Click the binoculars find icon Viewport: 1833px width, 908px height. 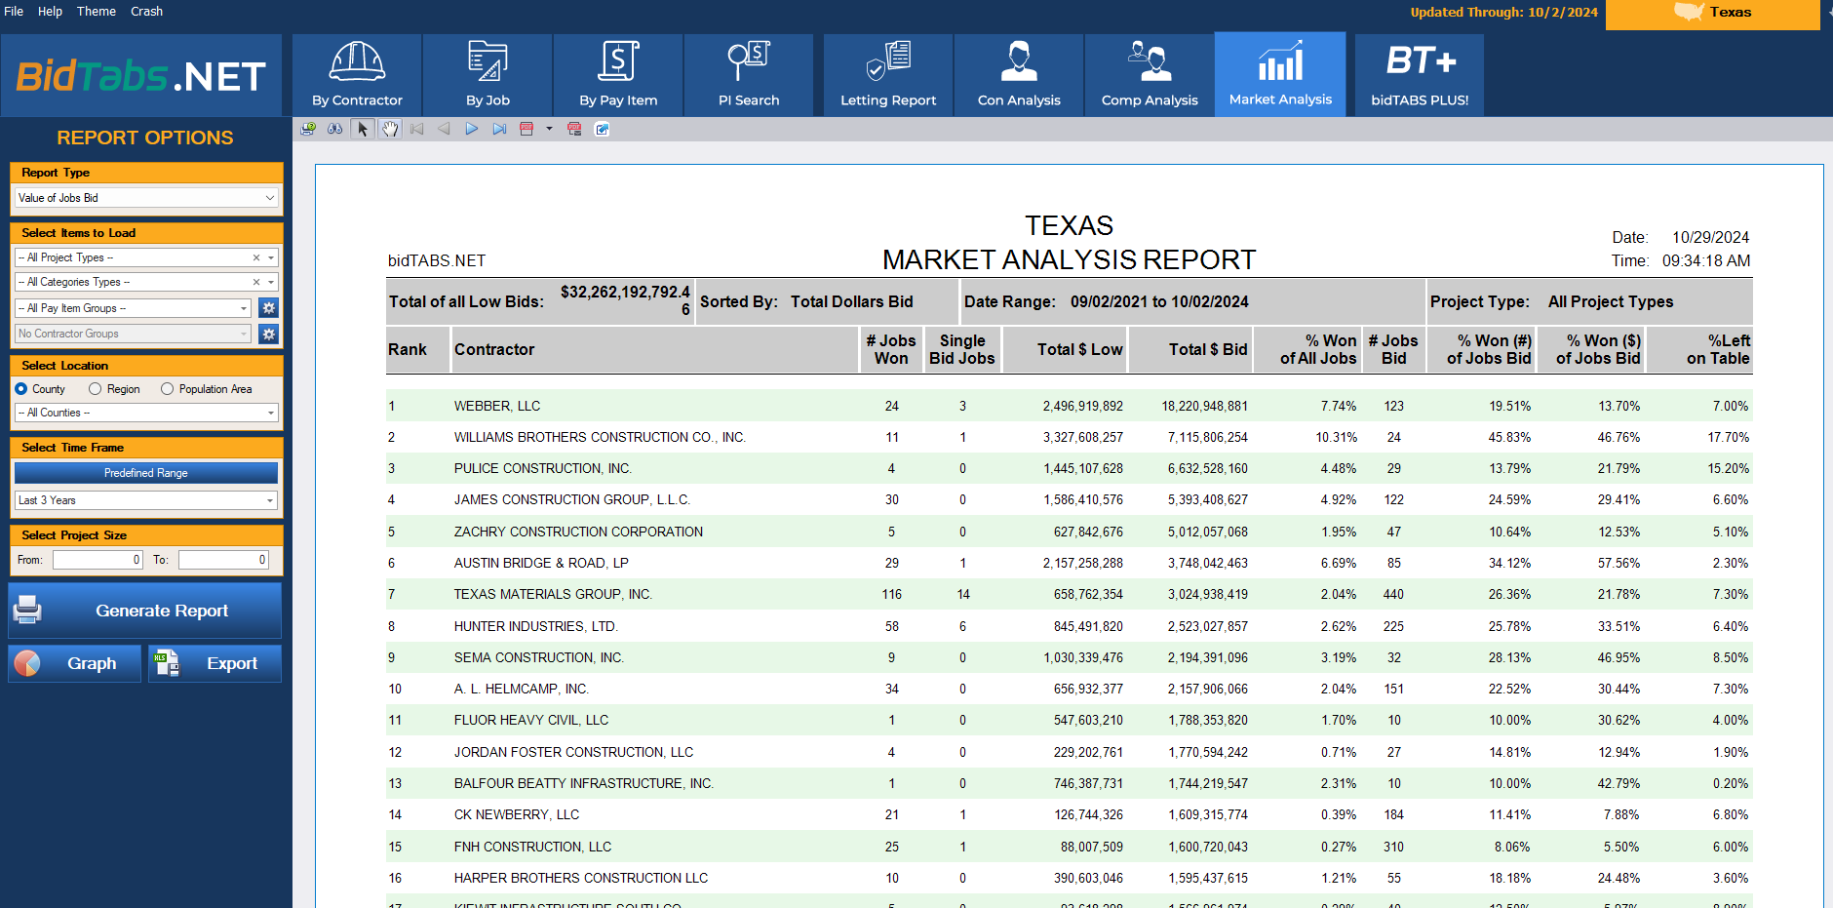[x=335, y=129]
